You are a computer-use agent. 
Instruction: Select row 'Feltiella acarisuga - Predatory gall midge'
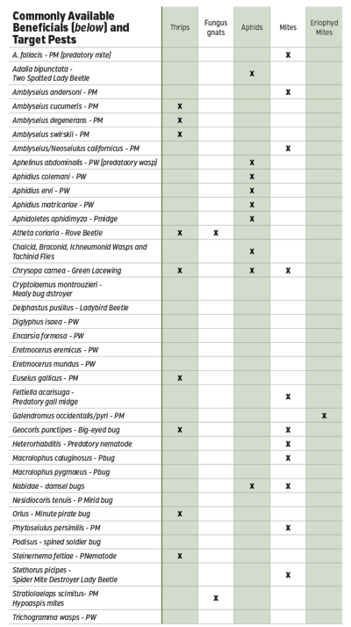point(175,397)
